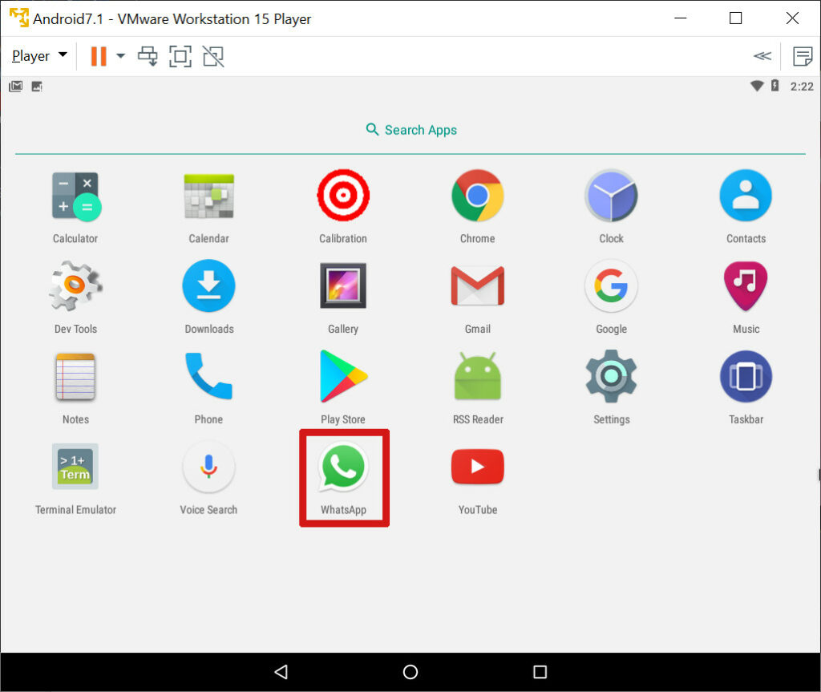Close the VMware Player window
Screen dimensions: 821x692
point(792,18)
